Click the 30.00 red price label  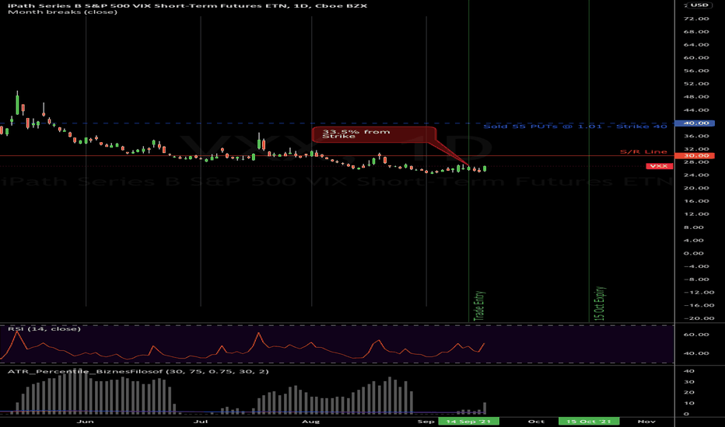[x=695, y=155]
